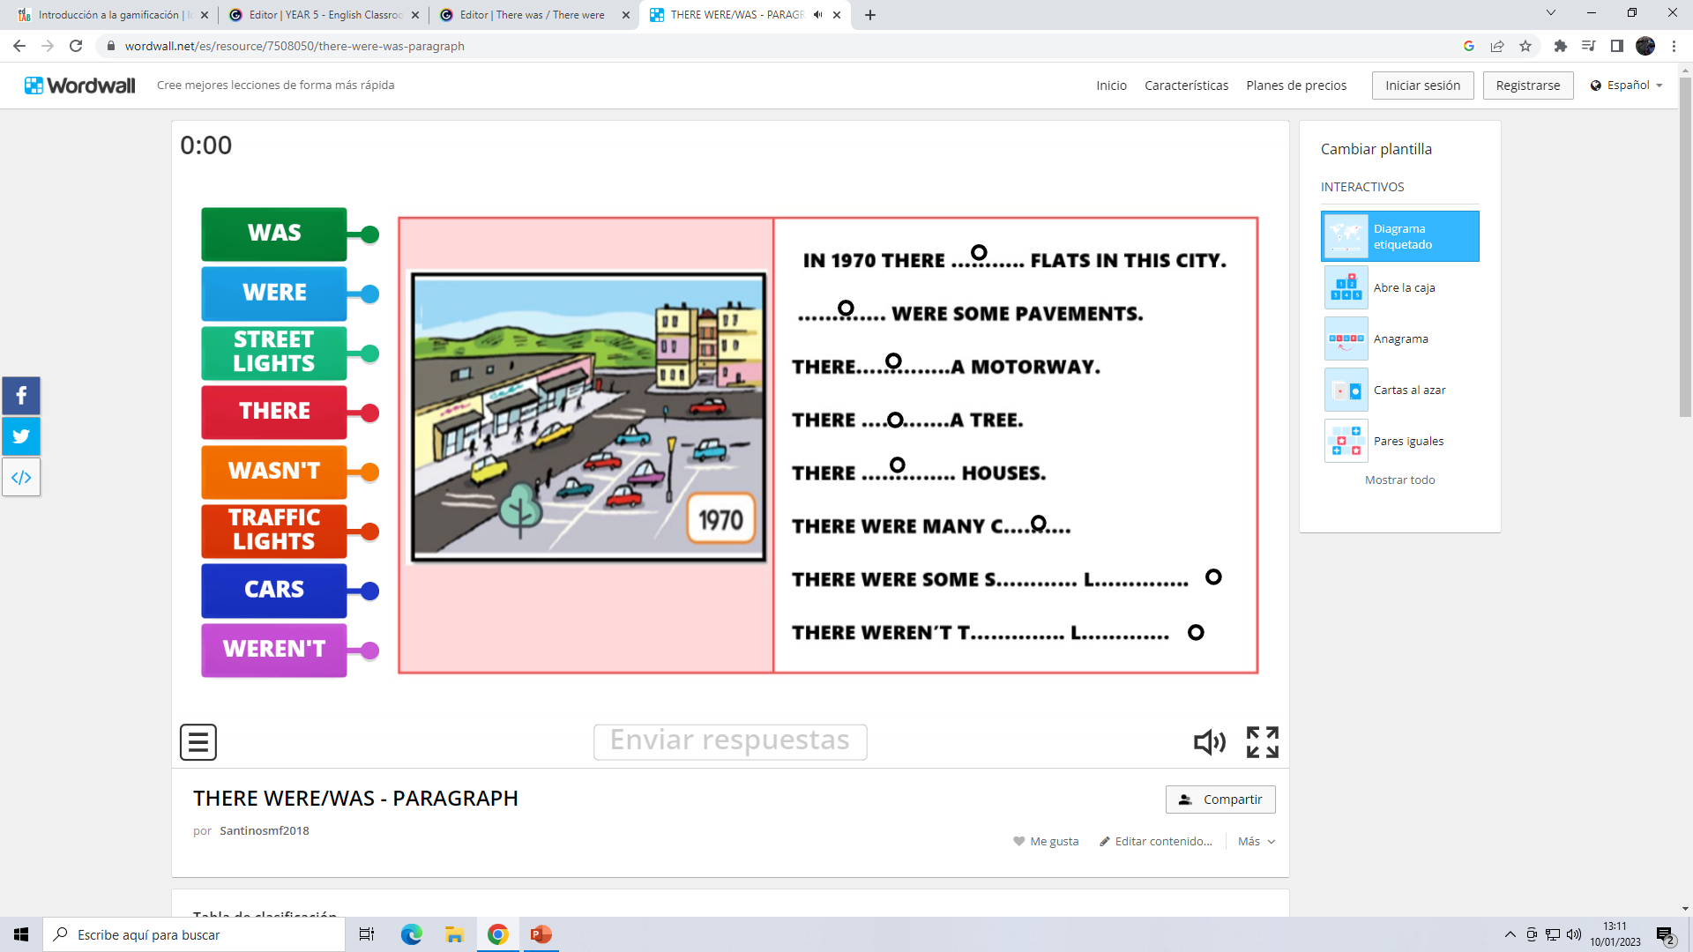
Task: Open the embed code icon in the sidebar
Action: click(21, 477)
